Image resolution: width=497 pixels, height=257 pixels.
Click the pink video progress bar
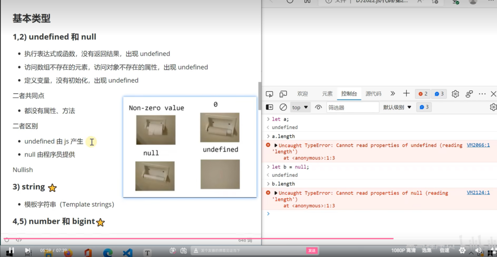point(194,239)
